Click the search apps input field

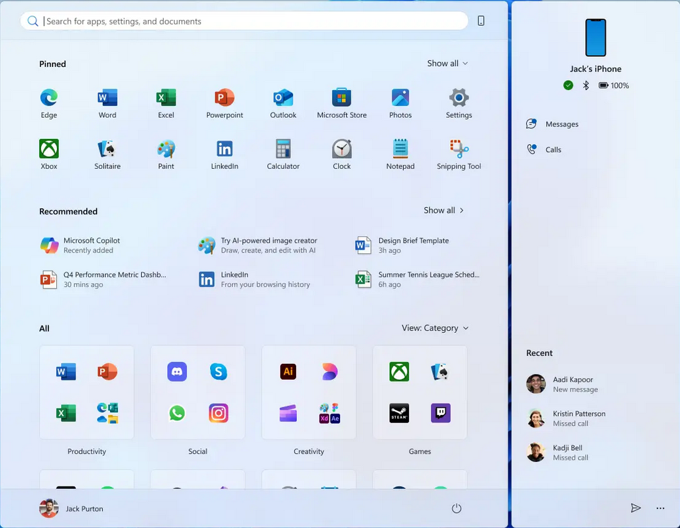(244, 21)
